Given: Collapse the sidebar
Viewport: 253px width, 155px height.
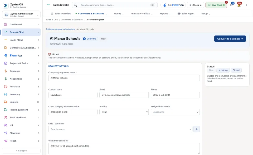Looking at the screenshot, I should [21, 151].
